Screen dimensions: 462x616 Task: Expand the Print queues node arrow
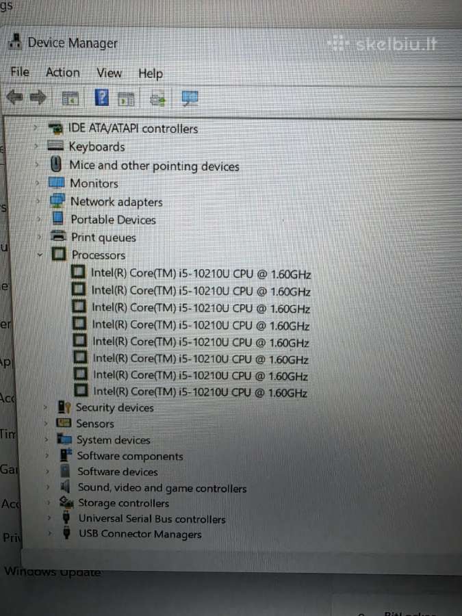[x=39, y=237]
